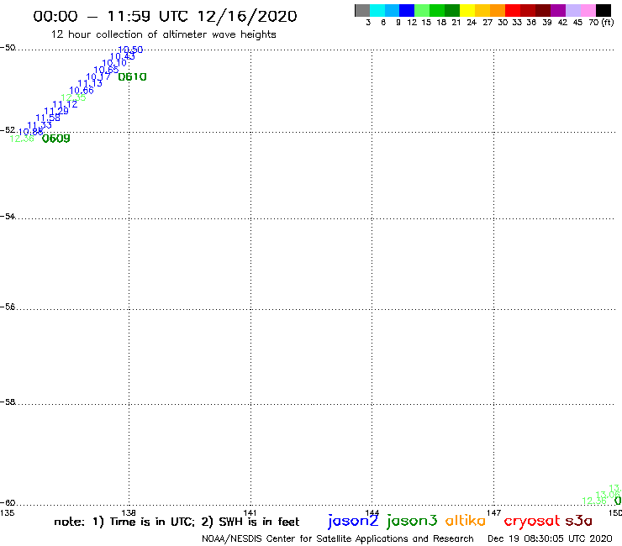This screenshot has height=546, width=622.
Task: Click the green time stamp 0610
Action: coord(133,77)
